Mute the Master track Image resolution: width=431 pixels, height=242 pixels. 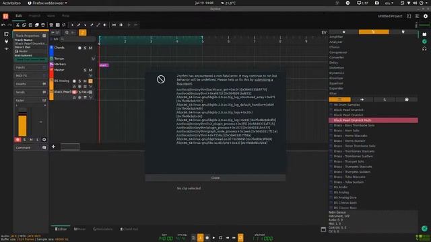pos(90,70)
